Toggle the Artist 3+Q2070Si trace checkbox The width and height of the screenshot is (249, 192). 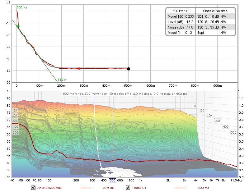tap(33, 188)
